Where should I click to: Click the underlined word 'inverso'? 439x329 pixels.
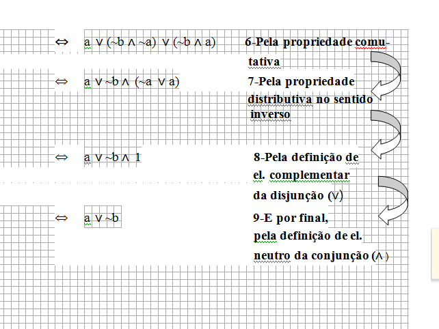click(x=270, y=114)
